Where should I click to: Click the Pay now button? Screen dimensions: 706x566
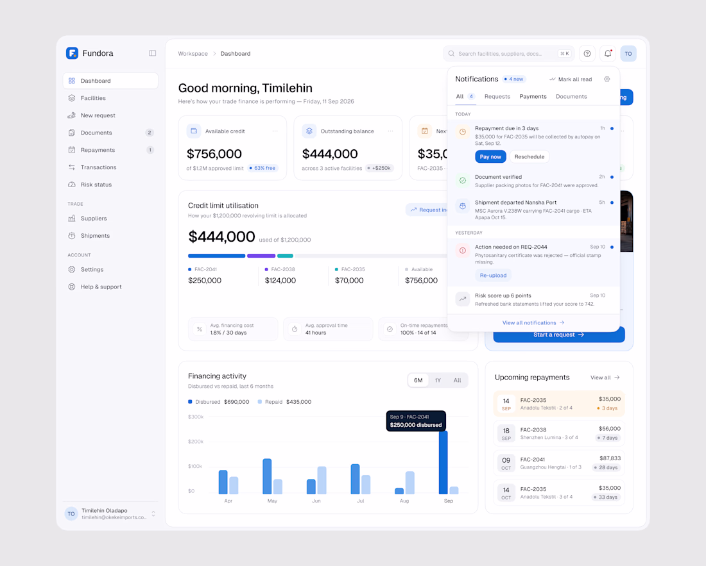click(490, 156)
